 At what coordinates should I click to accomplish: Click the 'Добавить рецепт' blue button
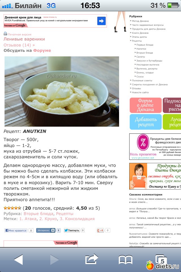[145, 122]
